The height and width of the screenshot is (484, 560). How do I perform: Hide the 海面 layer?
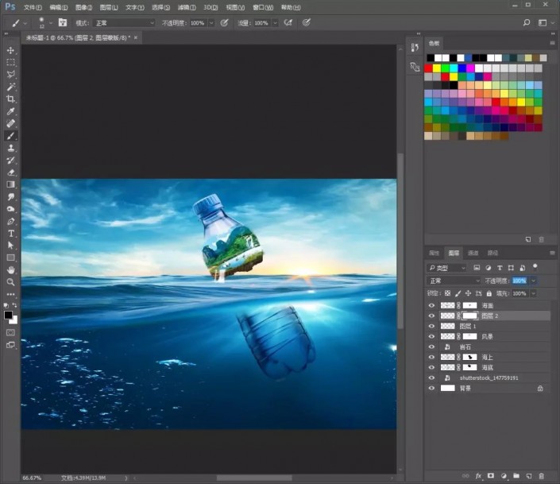431,306
